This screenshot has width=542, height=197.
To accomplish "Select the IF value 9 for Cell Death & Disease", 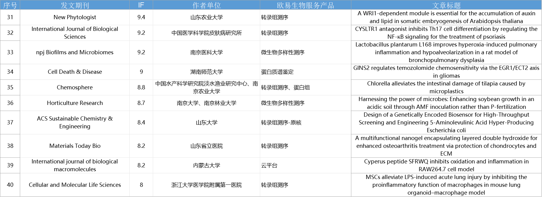I will pos(141,72).
